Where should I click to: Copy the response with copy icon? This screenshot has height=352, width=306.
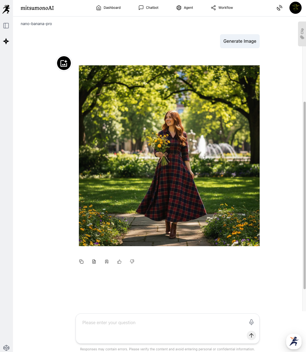[81, 262]
